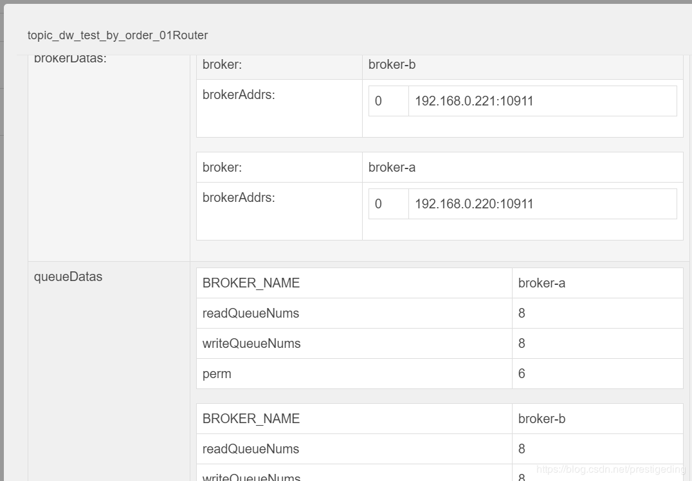Select broker-a's writeQueueNums value 8
Image resolution: width=692 pixels, height=481 pixels.
pyautogui.click(x=522, y=343)
